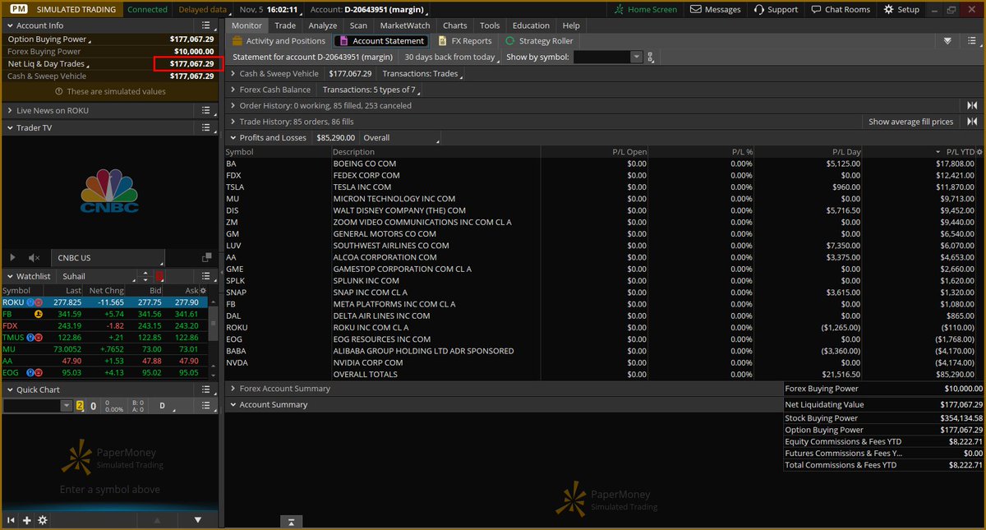The height and width of the screenshot is (530, 986).
Task: Collapse Account Summary section
Action: [x=233, y=404]
